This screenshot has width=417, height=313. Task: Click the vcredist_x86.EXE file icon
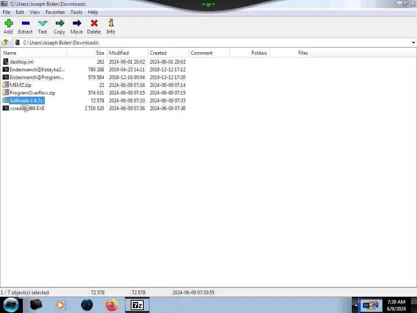point(6,108)
